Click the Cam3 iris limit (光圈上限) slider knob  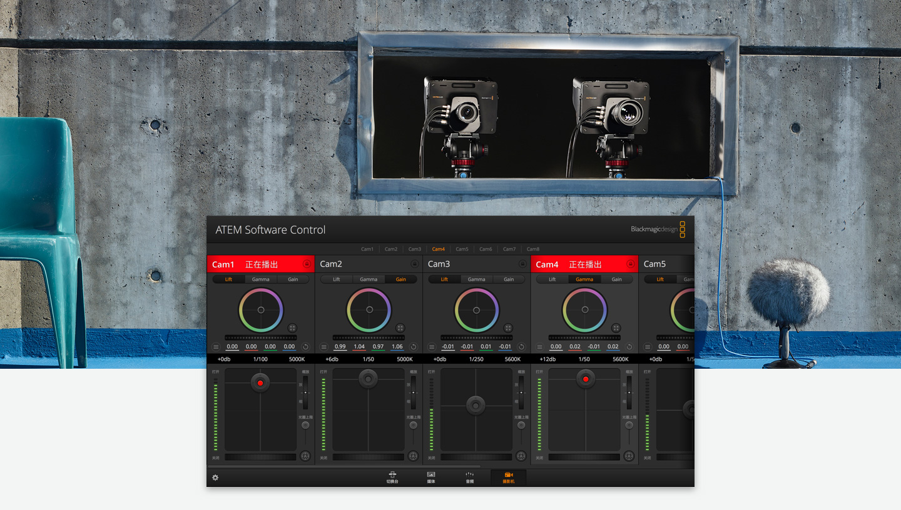[x=521, y=425]
